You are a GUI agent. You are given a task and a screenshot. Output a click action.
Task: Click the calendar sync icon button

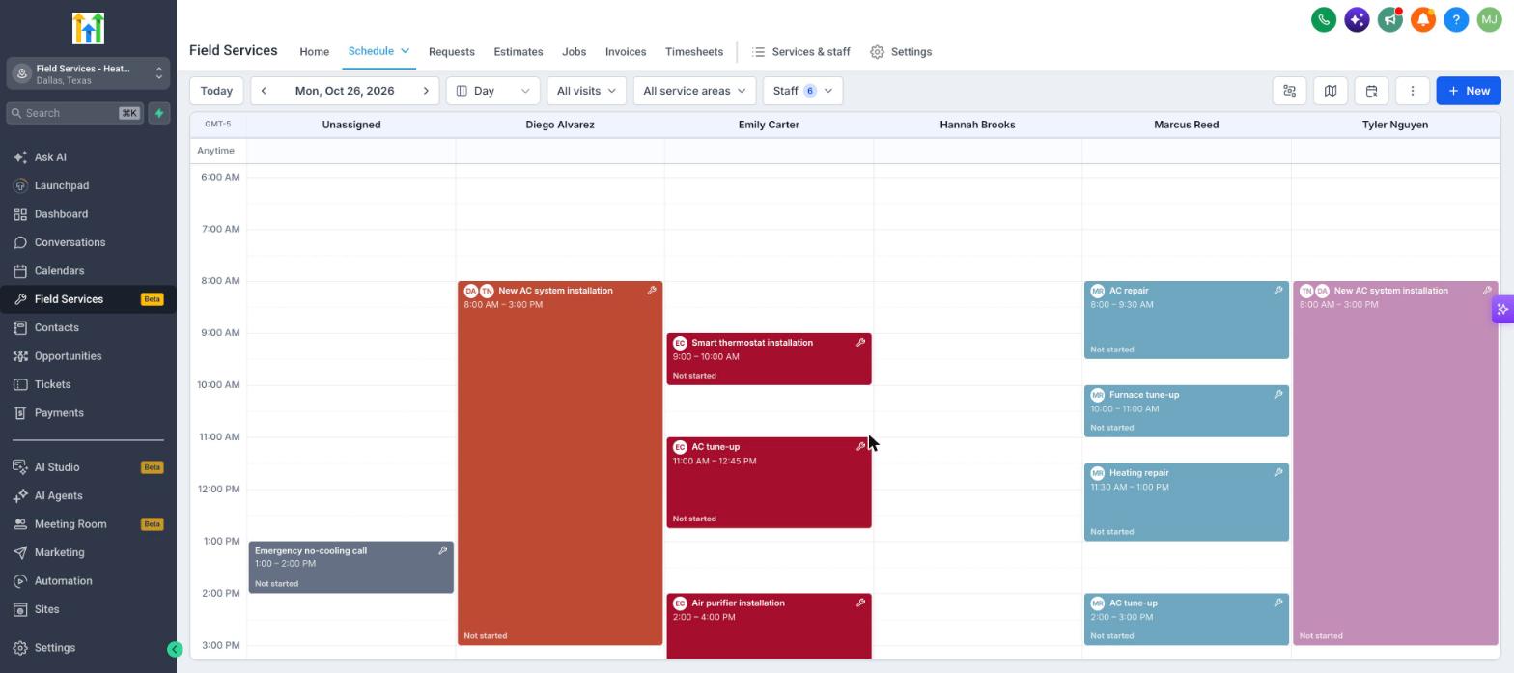click(x=1371, y=91)
